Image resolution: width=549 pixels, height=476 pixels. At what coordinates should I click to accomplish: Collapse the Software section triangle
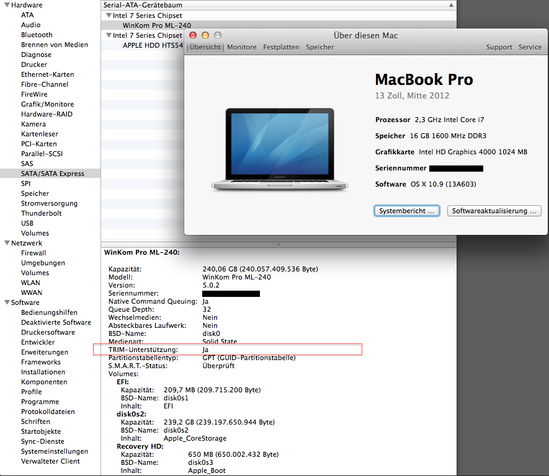tap(7, 302)
